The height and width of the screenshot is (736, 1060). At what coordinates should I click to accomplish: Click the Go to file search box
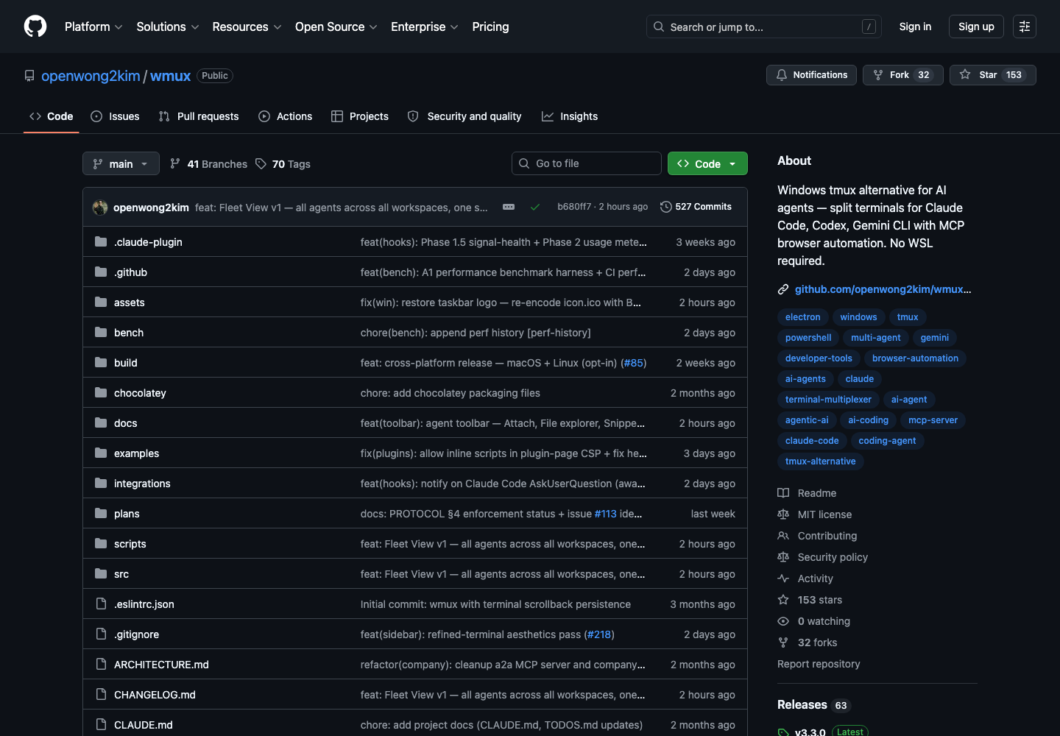587,163
